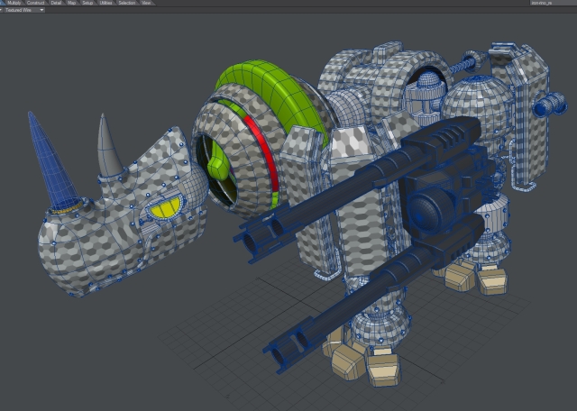Image resolution: width=577 pixels, height=411 pixels.
Task: Select the blue bolt on robot's rear
Action: [548, 106]
